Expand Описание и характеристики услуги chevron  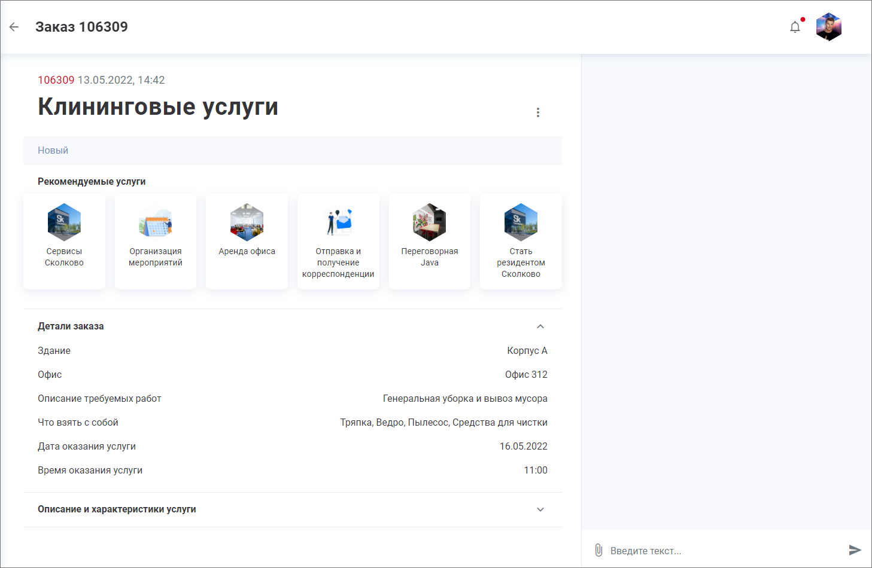[x=540, y=509]
